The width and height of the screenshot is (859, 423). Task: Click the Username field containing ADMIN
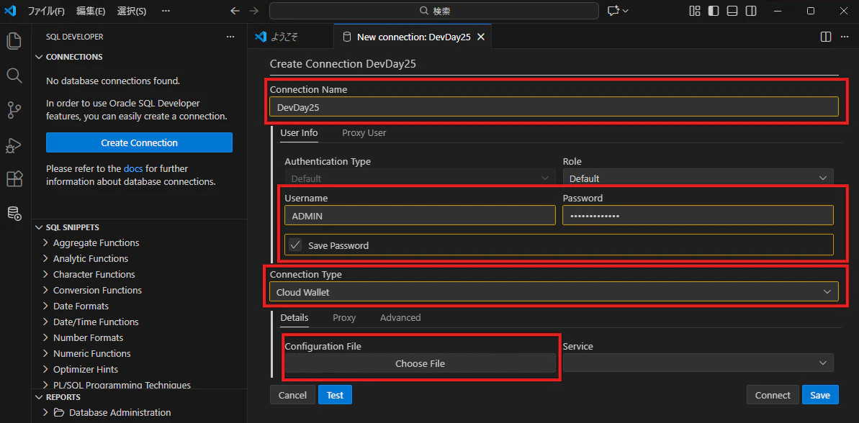click(420, 216)
